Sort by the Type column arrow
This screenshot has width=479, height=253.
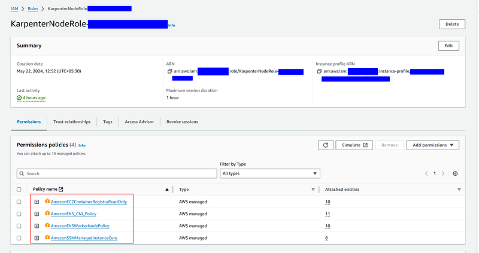pos(313,190)
